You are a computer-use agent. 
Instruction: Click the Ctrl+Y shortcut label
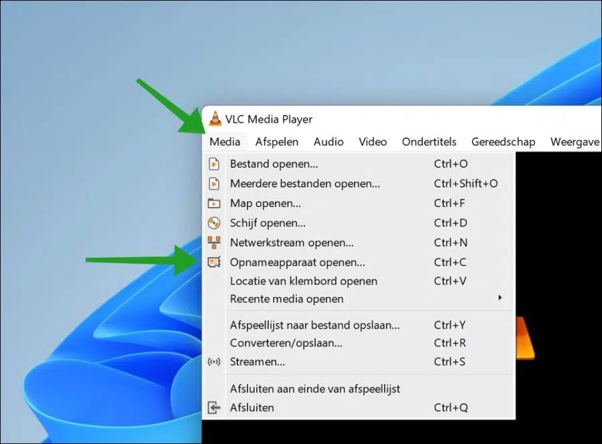pos(449,325)
